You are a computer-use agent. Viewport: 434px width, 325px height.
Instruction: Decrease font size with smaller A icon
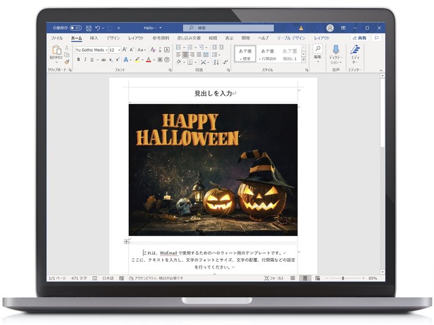click(132, 50)
